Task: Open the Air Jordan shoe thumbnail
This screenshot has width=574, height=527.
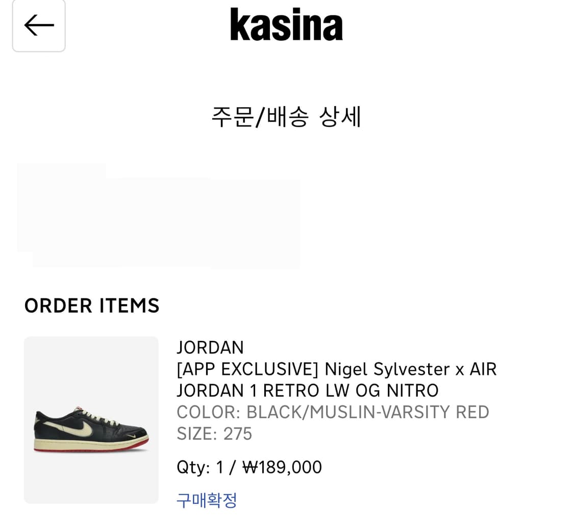Action: (91, 420)
